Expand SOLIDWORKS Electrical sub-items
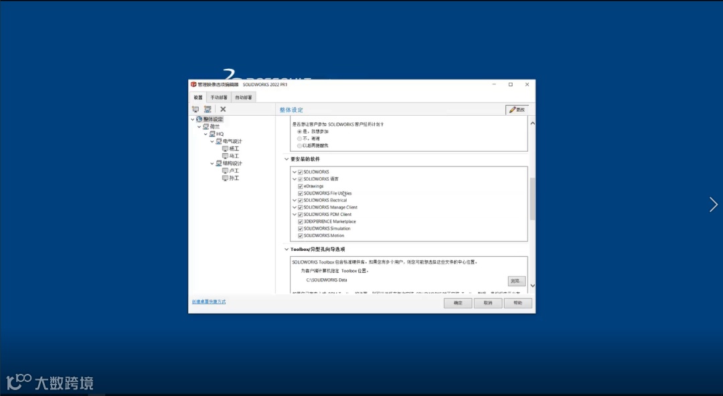723x396 pixels. (294, 201)
